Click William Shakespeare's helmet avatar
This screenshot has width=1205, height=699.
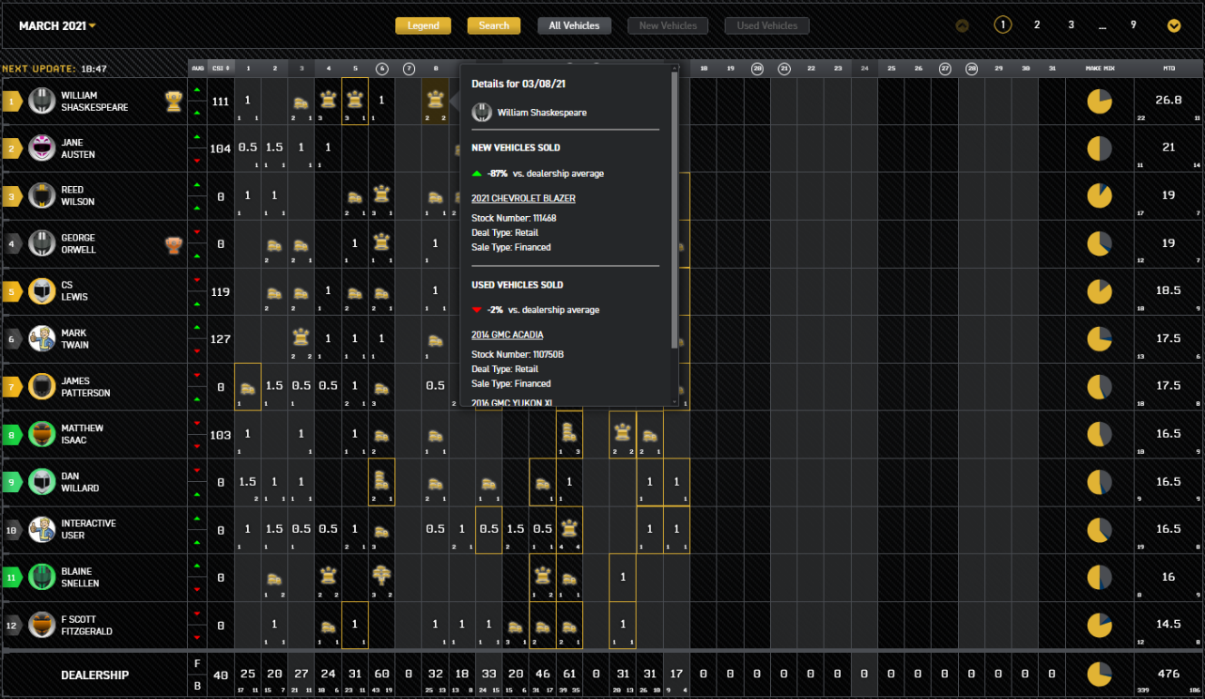point(42,101)
